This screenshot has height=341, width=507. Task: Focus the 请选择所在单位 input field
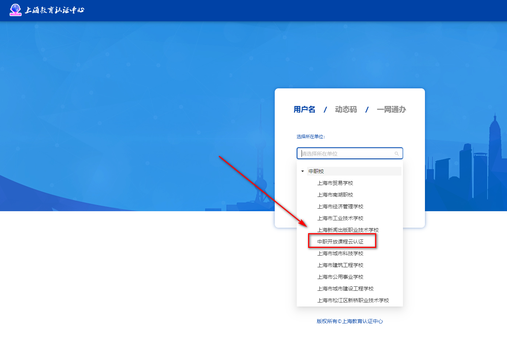coord(350,153)
